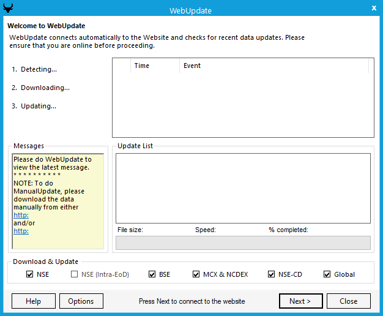Open the Options dialog
The image size is (383, 316).
point(81,301)
